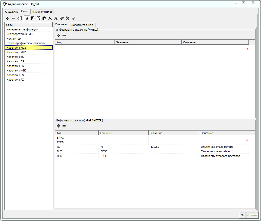The height and width of the screenshot is (221, 261).
Task: Select the Каротаж : BK layer
Action: pos(29,57)
